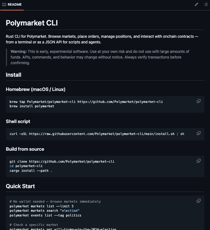210x230 pixels.
Task: Copy the Quick Start commands
Action: tap(199, 201)
